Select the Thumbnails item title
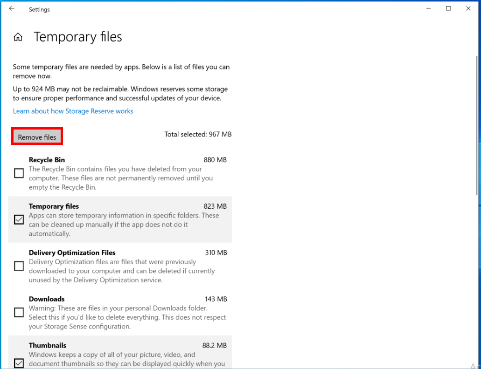This screenshot has width=481, height=369. tap(48, 345)
